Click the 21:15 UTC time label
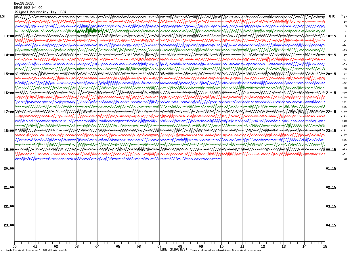348x254 pixels. (331, 93)
